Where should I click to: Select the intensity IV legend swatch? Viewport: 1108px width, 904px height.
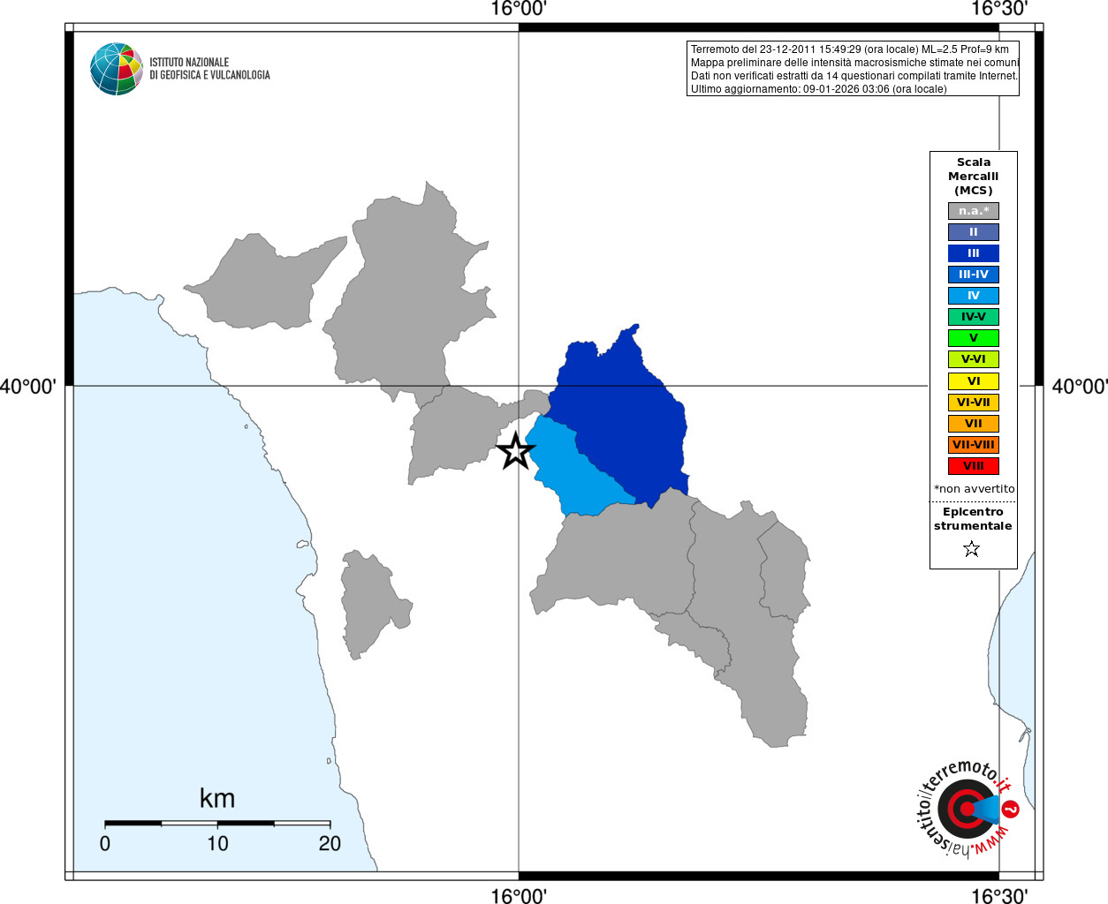tap(974, 296)
